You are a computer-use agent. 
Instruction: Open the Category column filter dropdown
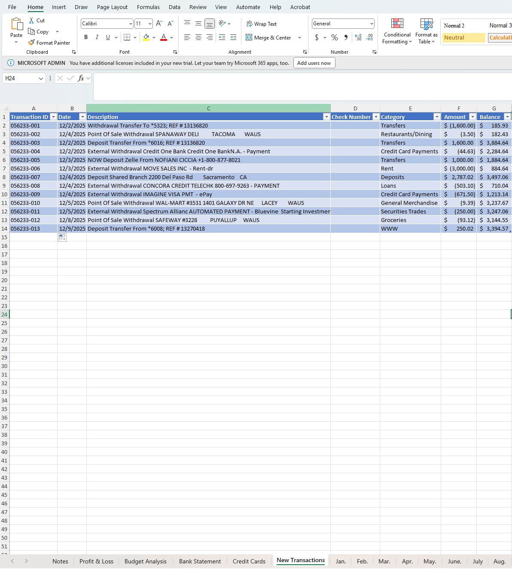(437, 117)
